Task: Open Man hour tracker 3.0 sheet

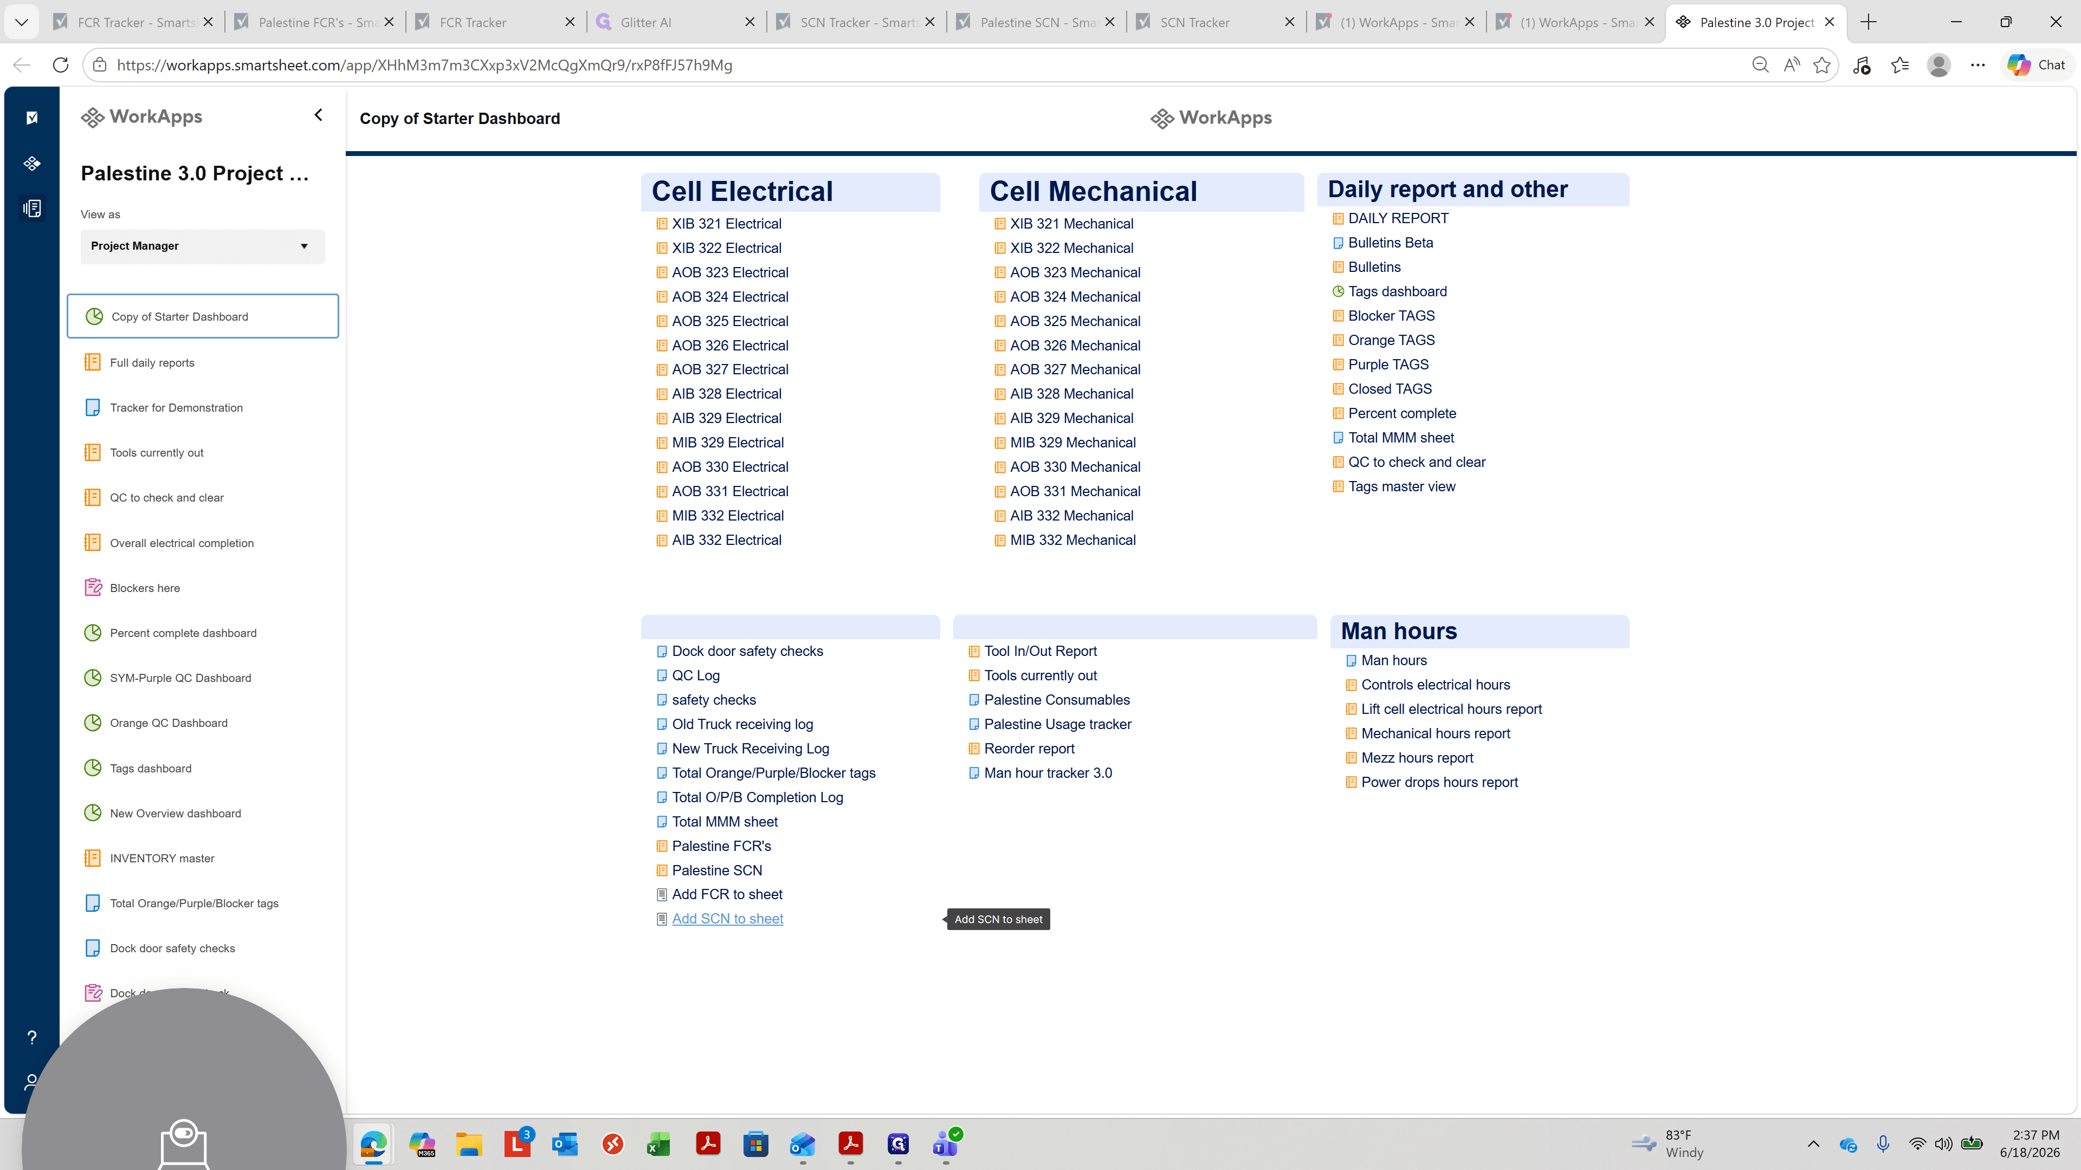Action: [1048, 773]
